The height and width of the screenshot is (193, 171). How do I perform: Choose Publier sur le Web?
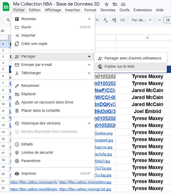point(131,67)
